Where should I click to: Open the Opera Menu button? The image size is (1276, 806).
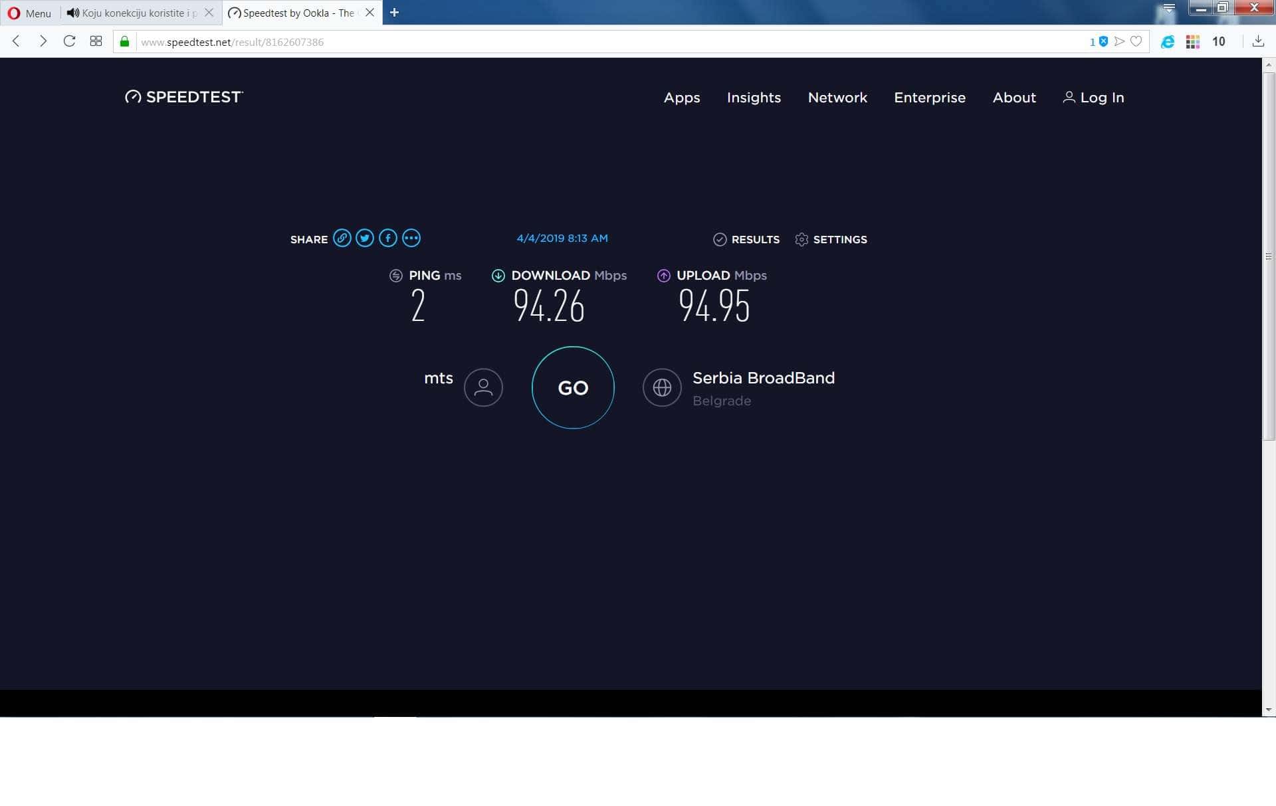click(29, 13)
